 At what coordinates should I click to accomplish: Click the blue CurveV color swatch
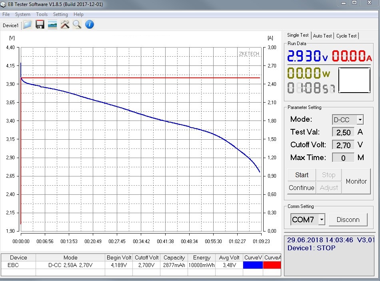253,265
